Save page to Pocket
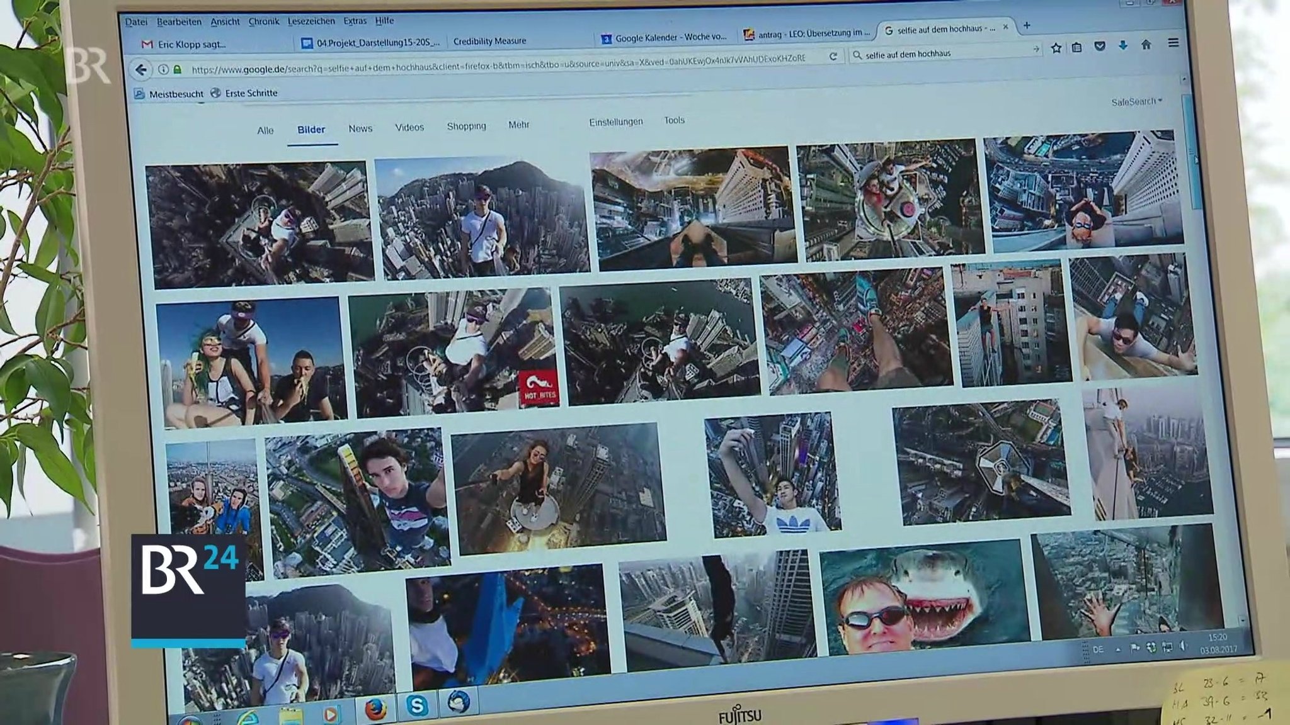1290x725 pixels. (x=1100, y=45)
